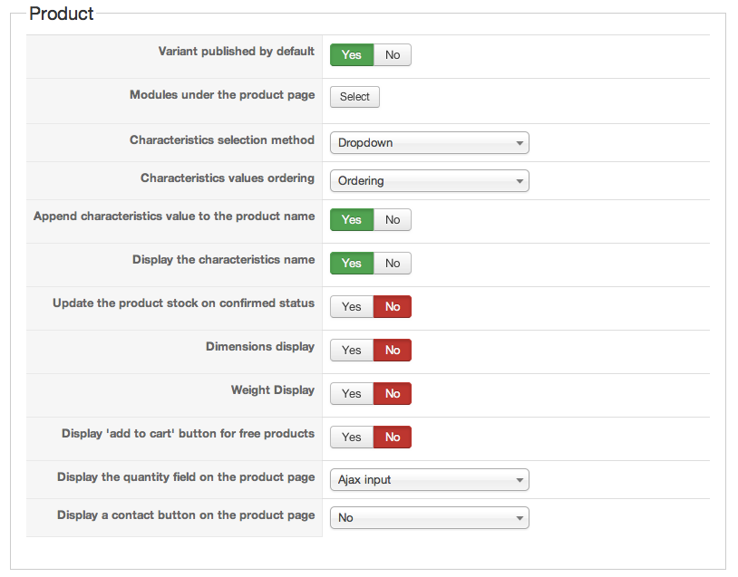The width and height of the screenshot is (738, 577).
Task: Disable appending characteristics value to product name
Action: coord(393,220)
